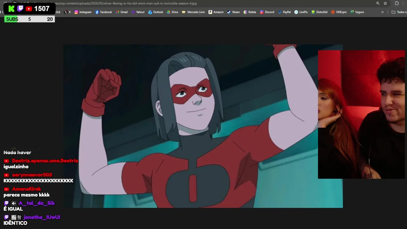
Task: Open the Steam bookmark
Action: coord(233,12)
